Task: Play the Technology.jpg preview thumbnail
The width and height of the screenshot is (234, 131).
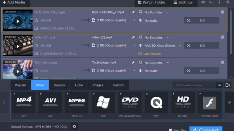Action: click(x=18, y=72)
